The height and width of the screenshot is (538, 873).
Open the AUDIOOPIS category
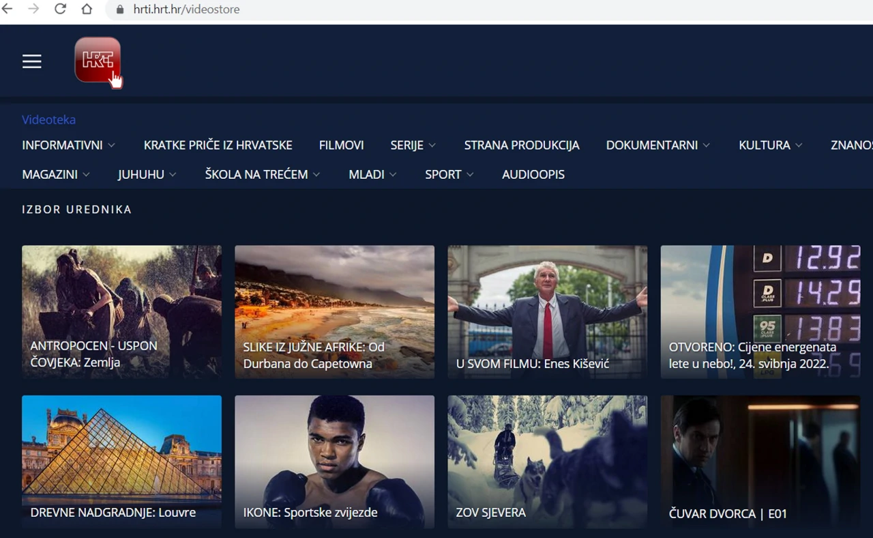(x=533, y=175)
